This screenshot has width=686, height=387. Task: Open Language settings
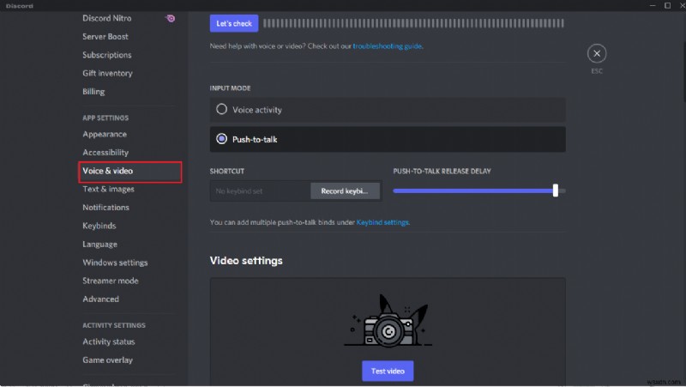(99, 245)
